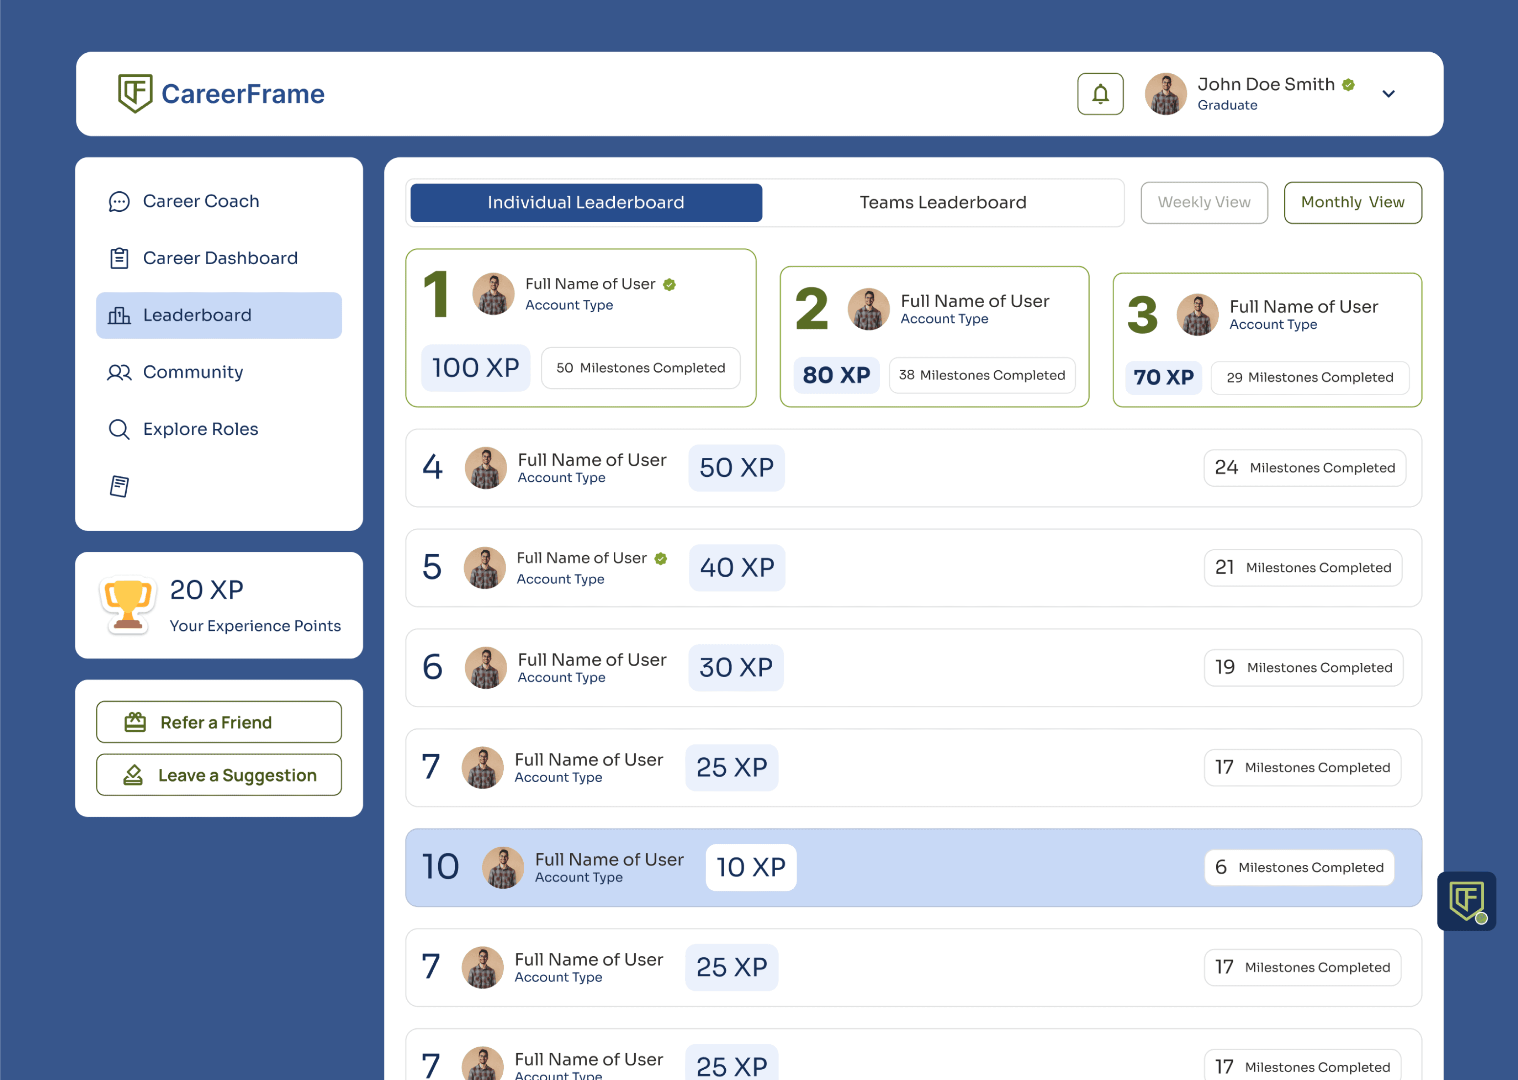This screenshot has width=1518, height=1080.
Task: Click the Explore Roles magnifier icon
Action: 119,429
